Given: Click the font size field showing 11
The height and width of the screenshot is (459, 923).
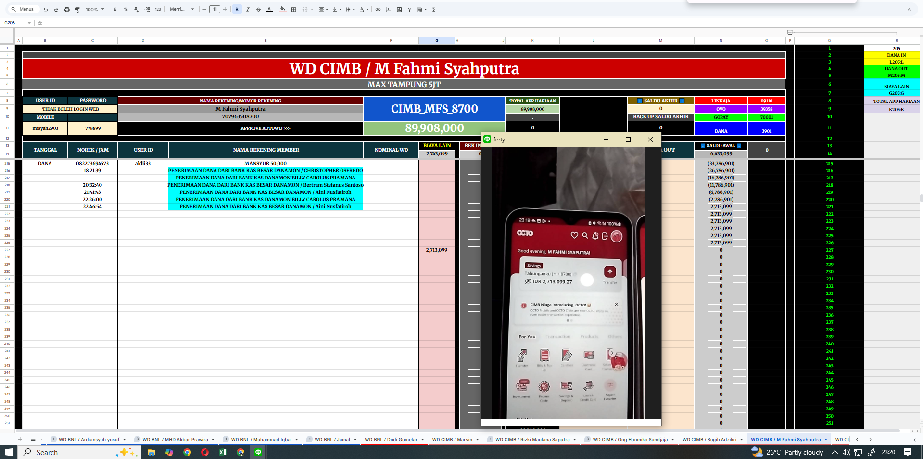Looking at the screenshot, I should click(215, 9).
